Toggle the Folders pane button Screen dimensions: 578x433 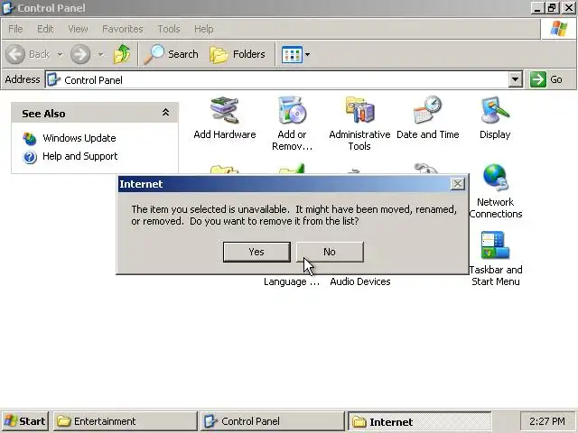coord(238,54)
